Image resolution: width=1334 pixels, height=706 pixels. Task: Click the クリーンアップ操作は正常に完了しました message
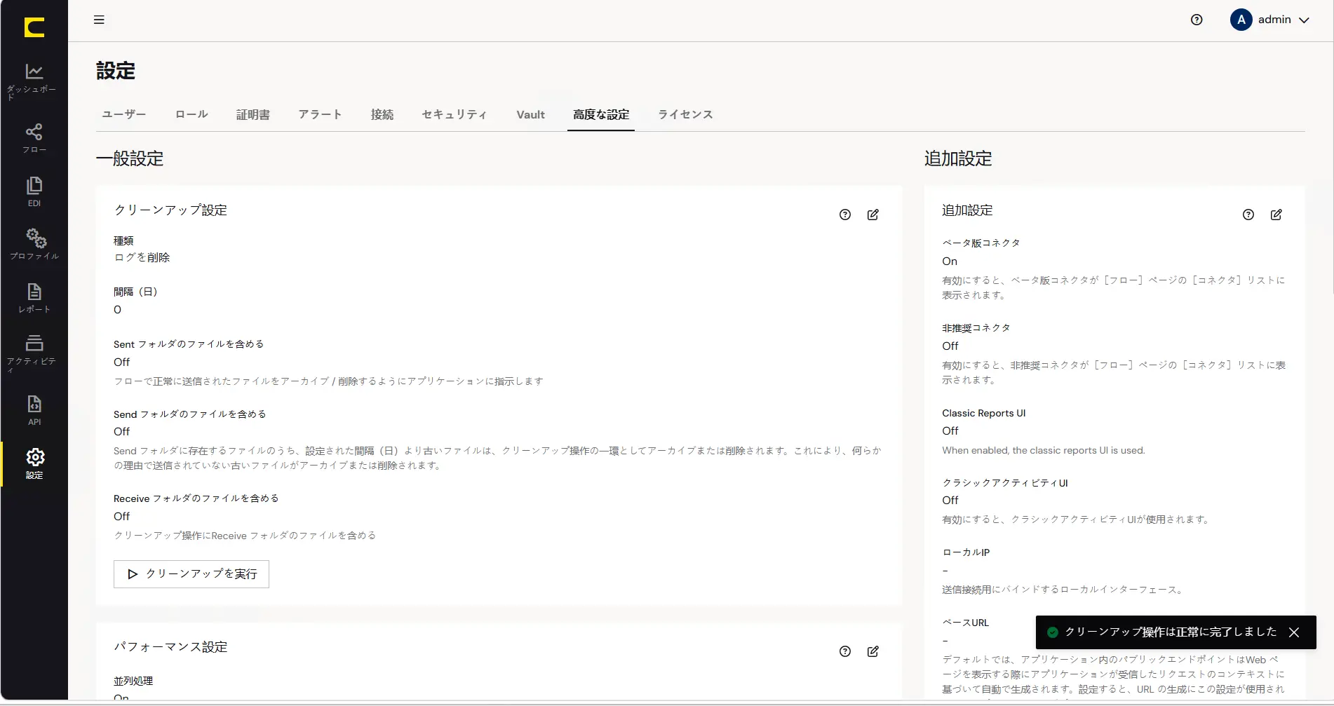1171,632
